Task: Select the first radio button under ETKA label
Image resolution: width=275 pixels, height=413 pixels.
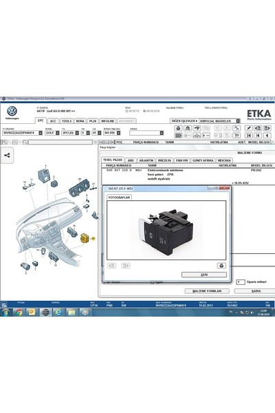Action: pos(126,111)
